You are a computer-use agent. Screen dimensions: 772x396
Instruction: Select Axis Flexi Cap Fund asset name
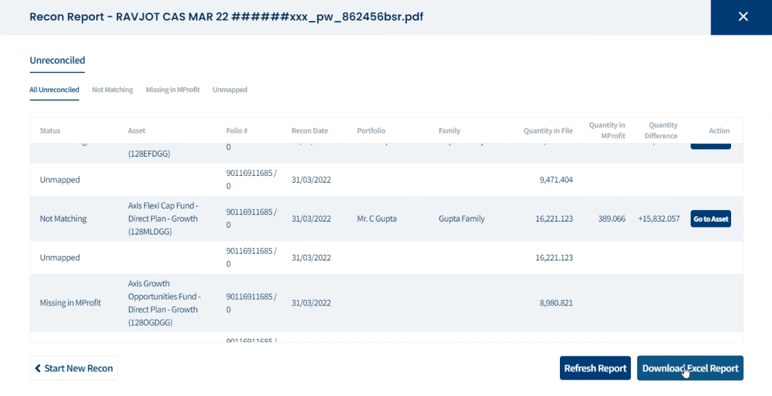tap(163, 218)
